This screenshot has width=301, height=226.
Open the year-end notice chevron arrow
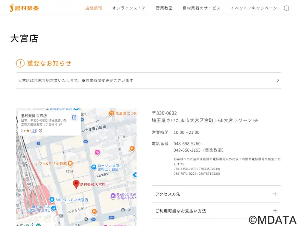click(278, 80)
